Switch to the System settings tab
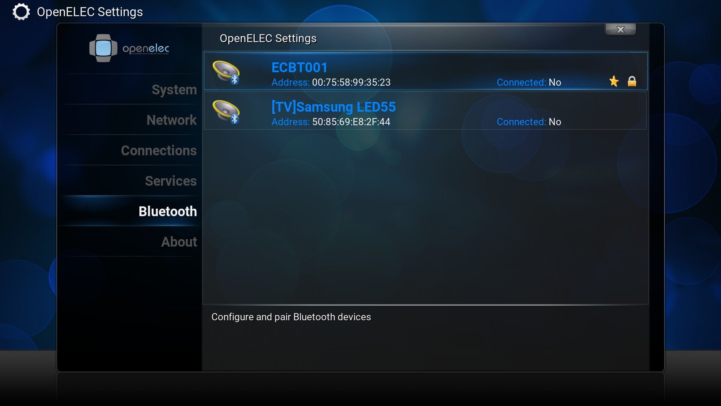This screenshot has height=406, width=721. 173,90
